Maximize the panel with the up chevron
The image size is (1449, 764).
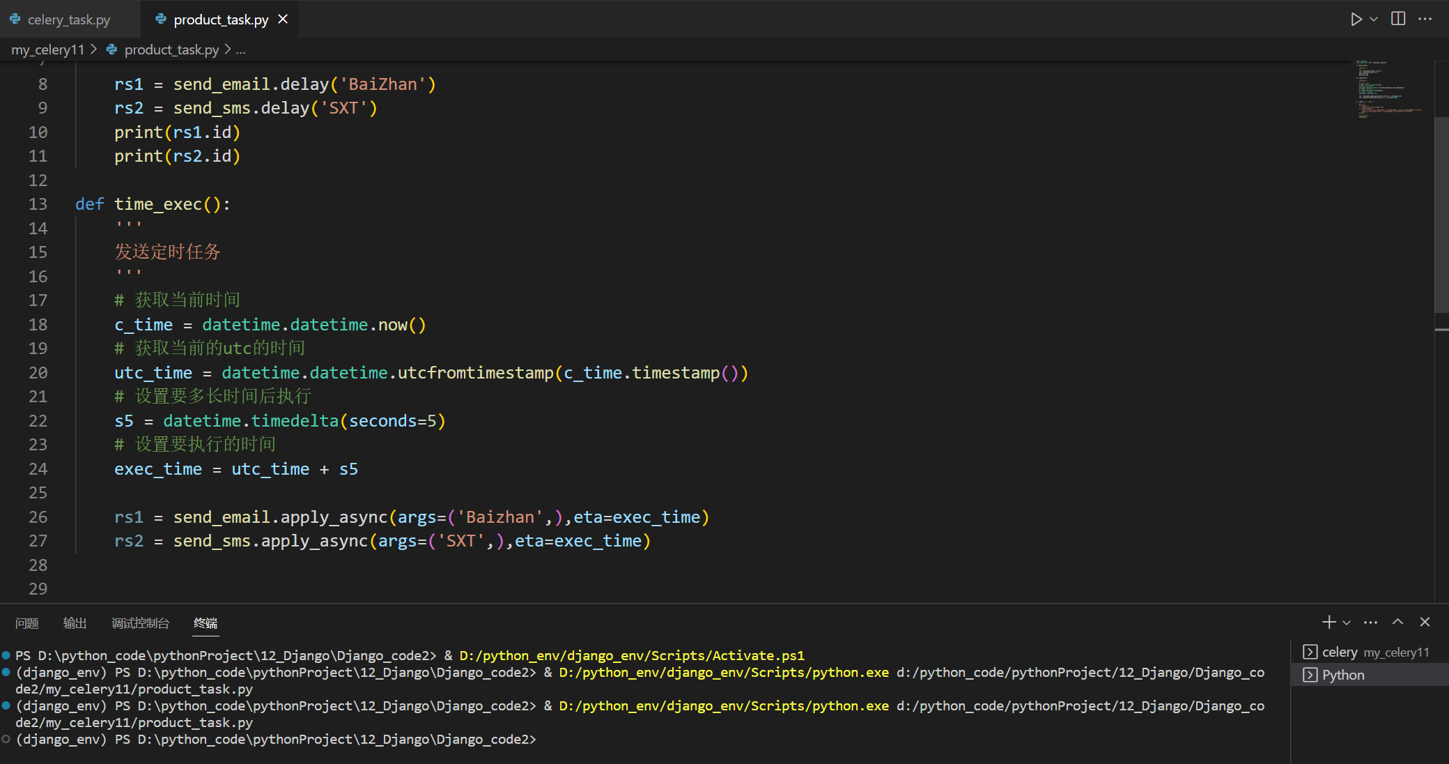[x=1397, y=622]
